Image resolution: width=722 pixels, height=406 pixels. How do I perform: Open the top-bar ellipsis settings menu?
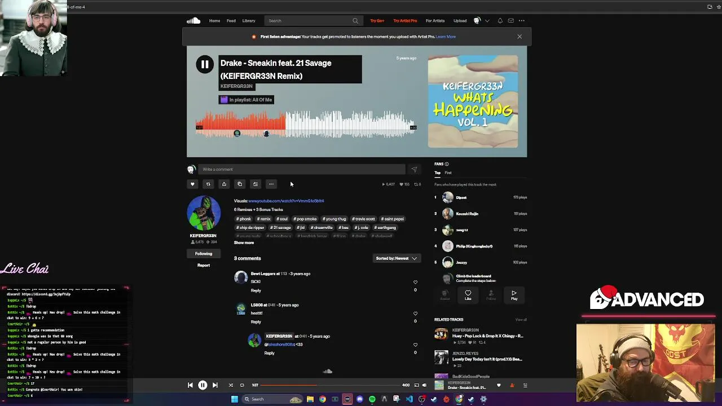pos(522,21)
